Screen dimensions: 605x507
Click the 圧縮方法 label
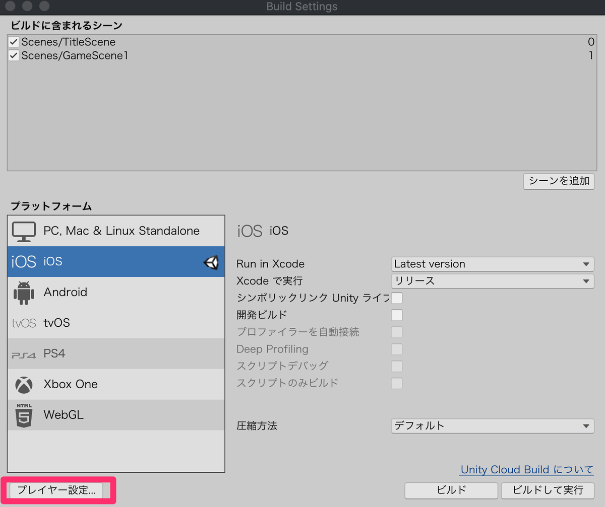click(257, 426)
